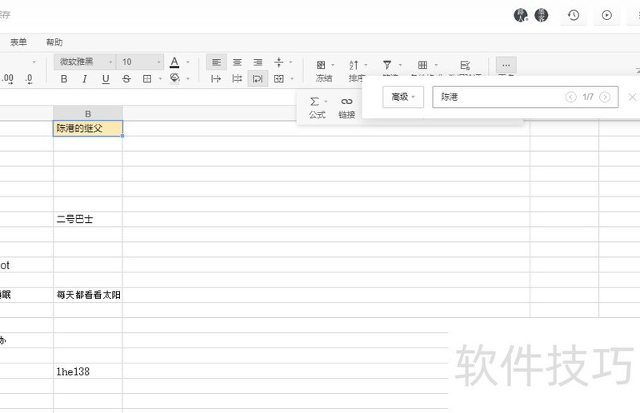Open the data validation icon
The width and height of the screenshot is (640, 413).
pyautogui.click(x=465, y=66)
